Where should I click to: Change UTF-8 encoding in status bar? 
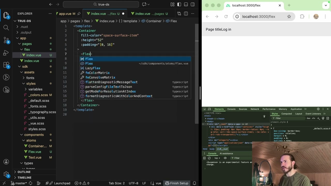(133, 183)
